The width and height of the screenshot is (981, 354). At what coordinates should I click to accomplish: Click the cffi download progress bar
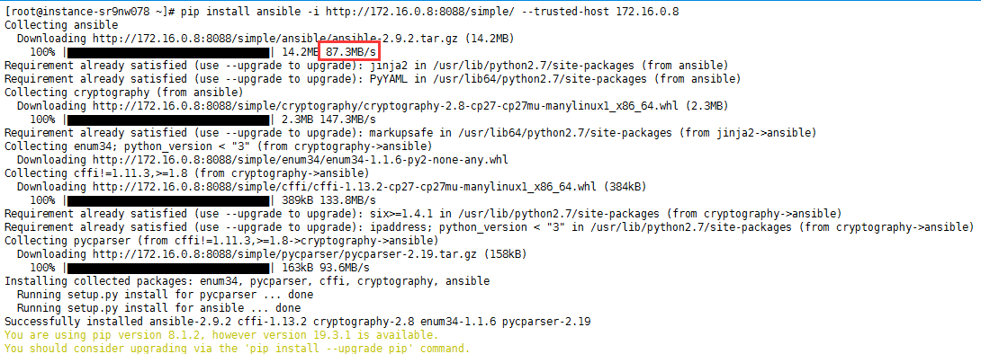click(x=169, y=199)
